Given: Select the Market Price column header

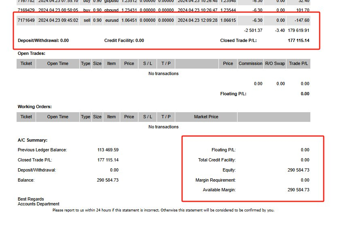Looking at the screenshot, I should pyautogui.click(x=206, y=117).
